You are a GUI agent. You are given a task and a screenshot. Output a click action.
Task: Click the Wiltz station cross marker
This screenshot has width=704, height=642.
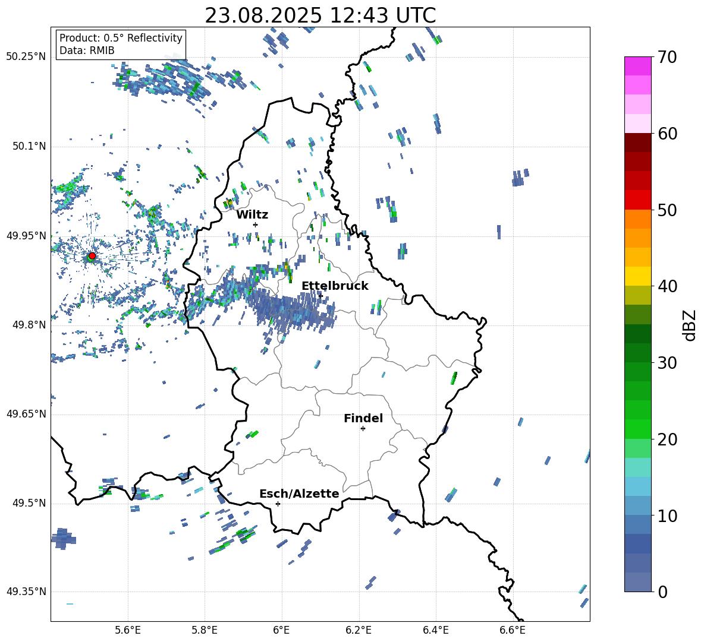pyautogui.click(x=256, y=224)
